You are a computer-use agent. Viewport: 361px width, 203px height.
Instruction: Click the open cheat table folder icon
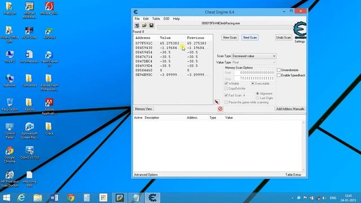pyautogui.click(x=144, y=25)
